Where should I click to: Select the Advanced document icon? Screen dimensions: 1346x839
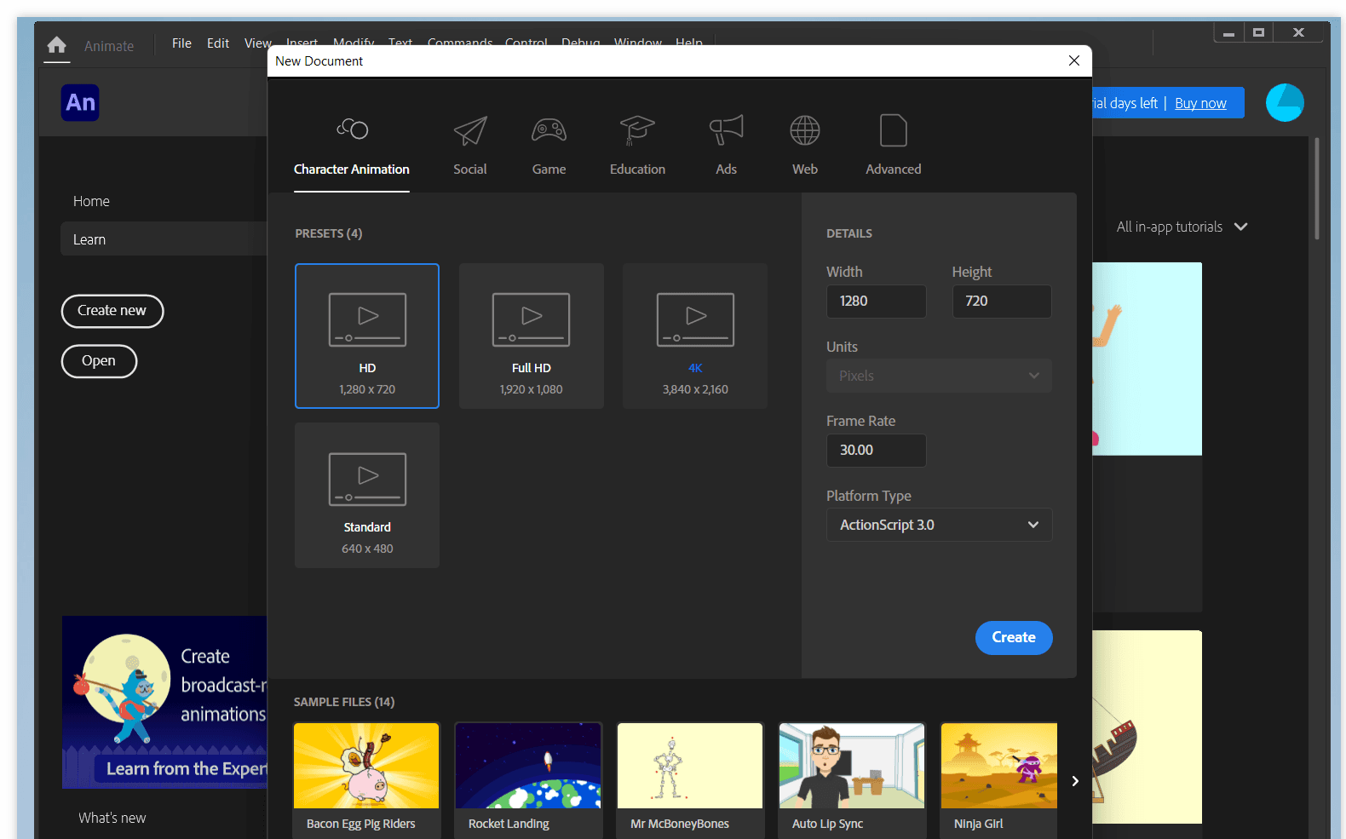click(x=893, y=131)
